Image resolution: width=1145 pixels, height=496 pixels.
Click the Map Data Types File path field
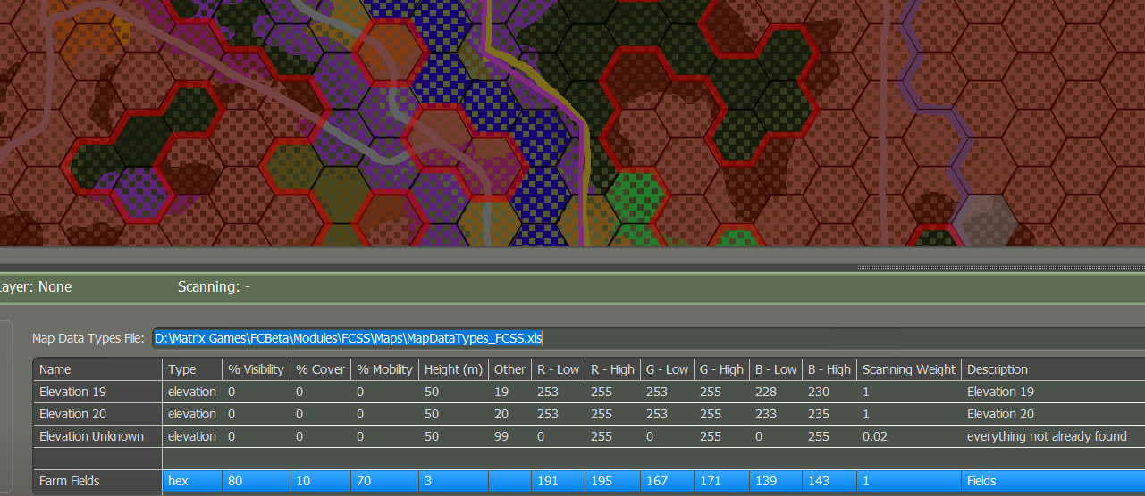648,339
